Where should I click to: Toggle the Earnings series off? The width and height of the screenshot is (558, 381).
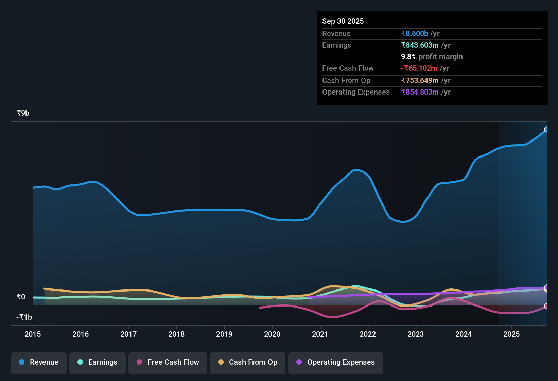point(97,362)
